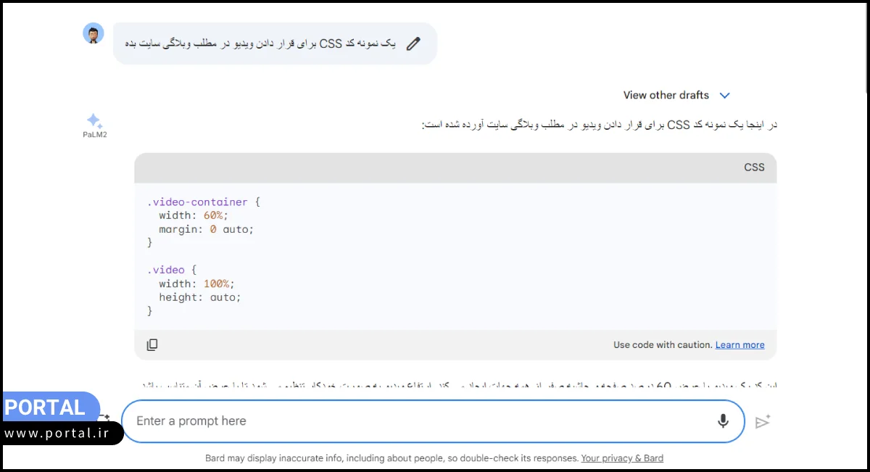Open the Learn more link
870x472 pixels.
click(x=739, y=344)
